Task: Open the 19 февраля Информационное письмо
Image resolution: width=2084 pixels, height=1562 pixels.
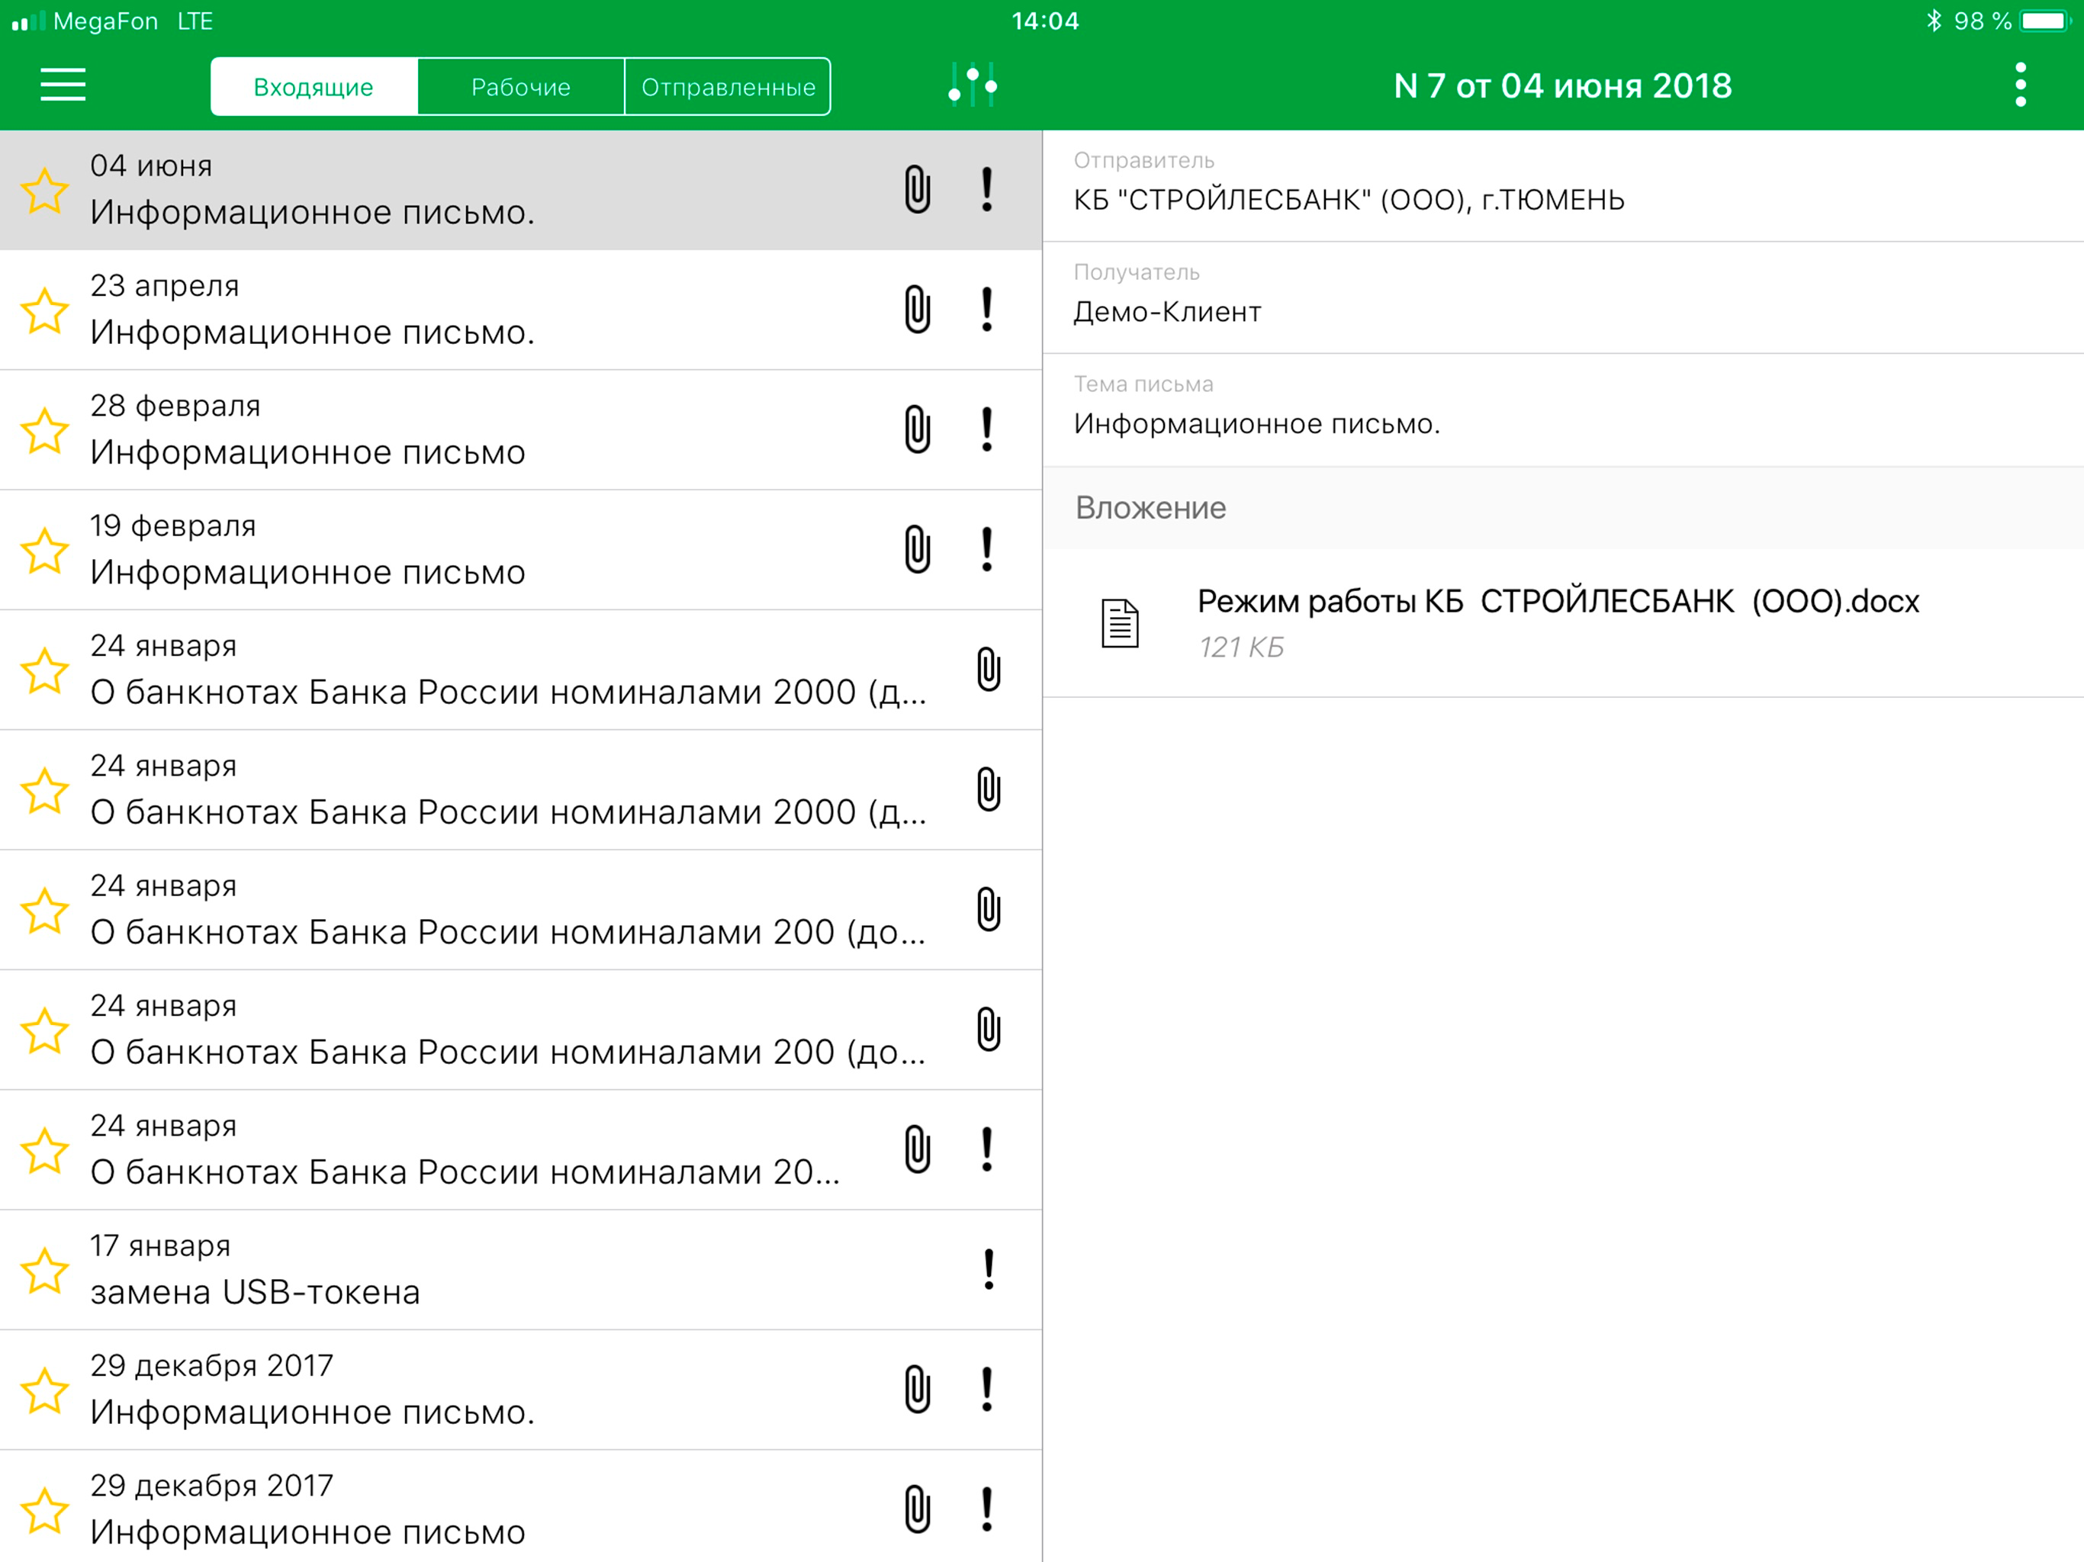Action: (x=521, y=550)
